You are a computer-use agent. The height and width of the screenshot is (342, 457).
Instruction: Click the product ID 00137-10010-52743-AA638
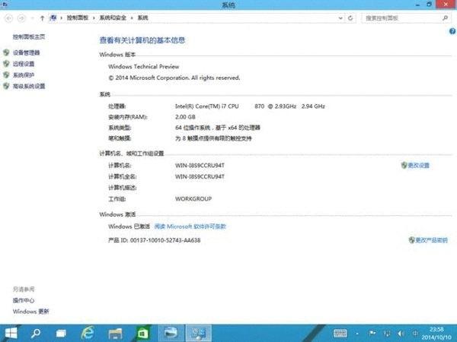pos(165,240)
